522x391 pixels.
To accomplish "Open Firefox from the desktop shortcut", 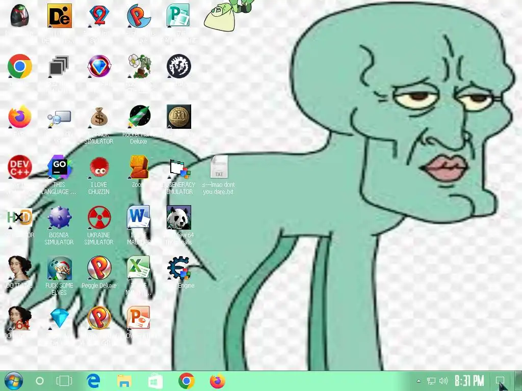I will pyautogui.click(x=20, y=117).
